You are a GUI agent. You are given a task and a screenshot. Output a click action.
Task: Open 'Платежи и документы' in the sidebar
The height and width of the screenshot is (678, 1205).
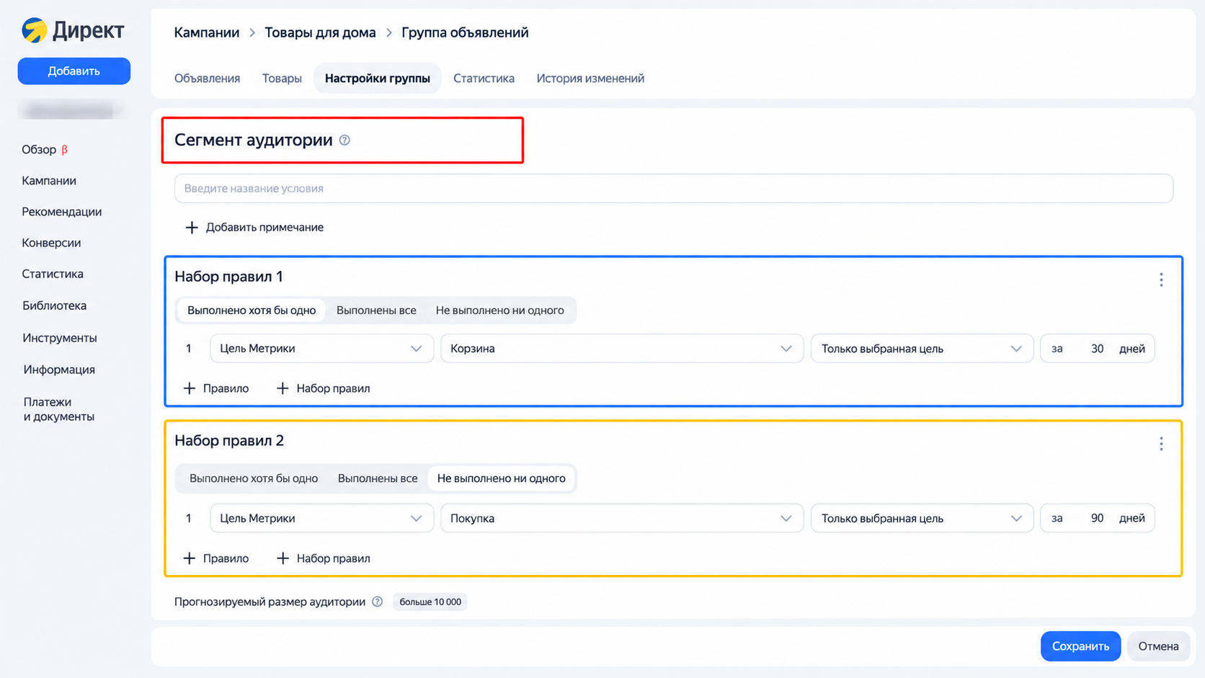click(59, 409)
